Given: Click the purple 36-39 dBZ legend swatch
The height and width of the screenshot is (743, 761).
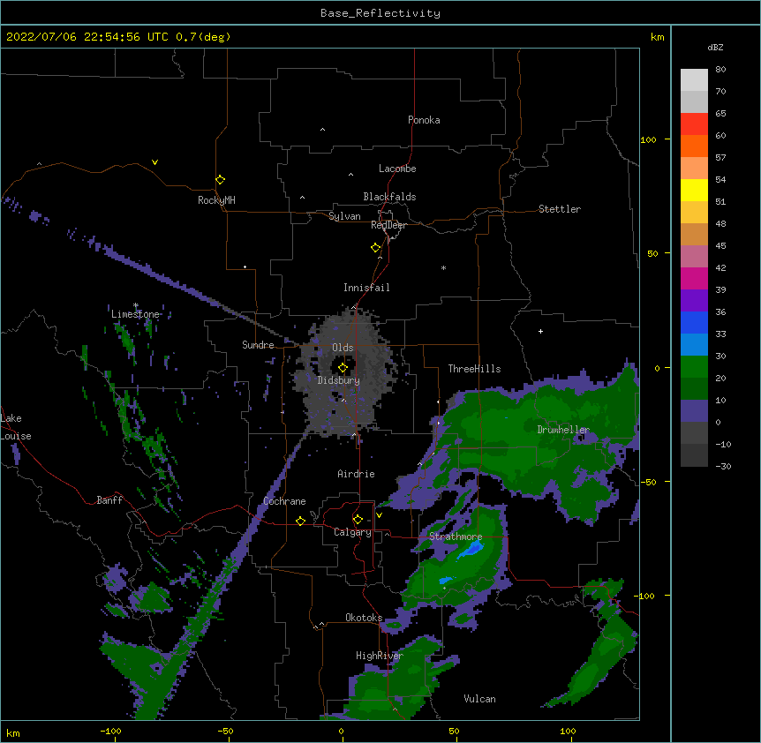Looking at the screenshot, I should [x=694, y=301].
